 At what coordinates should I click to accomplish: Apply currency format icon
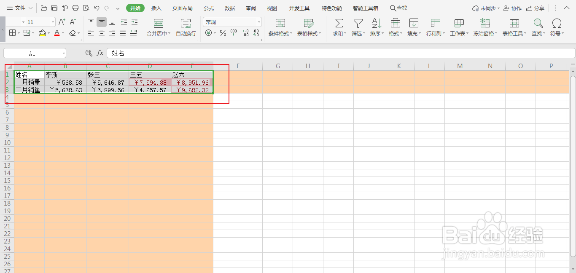click(x=208, y=33)
